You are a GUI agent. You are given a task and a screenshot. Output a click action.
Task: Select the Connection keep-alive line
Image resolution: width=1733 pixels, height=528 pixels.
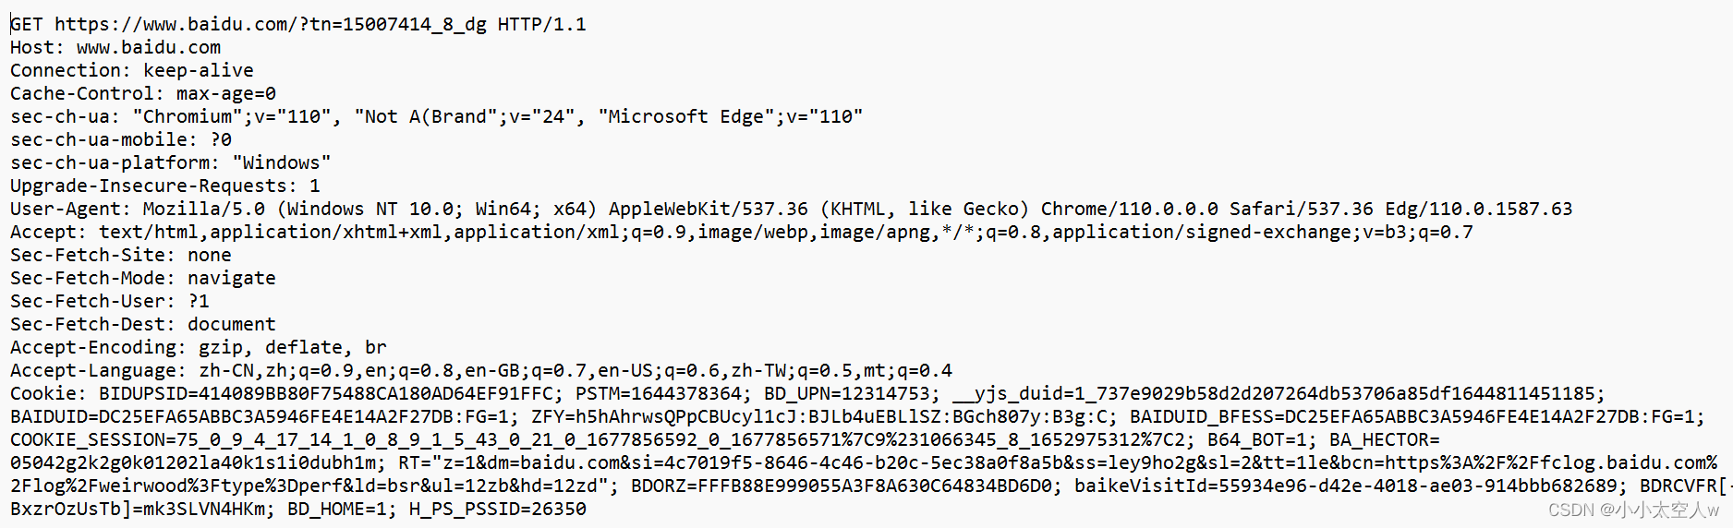pos(132,70)
